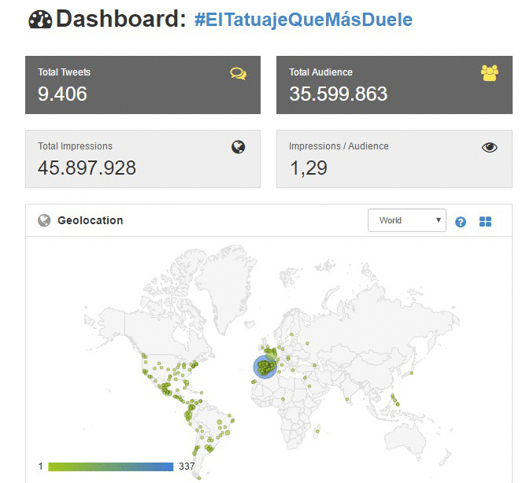Viewport: 526px width, 483px height.
Task: Click the Total Tweets 9.406 card
Action: click(x=143, y=85)
